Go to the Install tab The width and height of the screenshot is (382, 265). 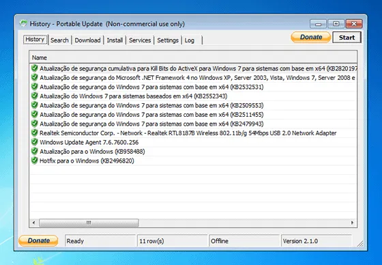(x=115, y=40)
